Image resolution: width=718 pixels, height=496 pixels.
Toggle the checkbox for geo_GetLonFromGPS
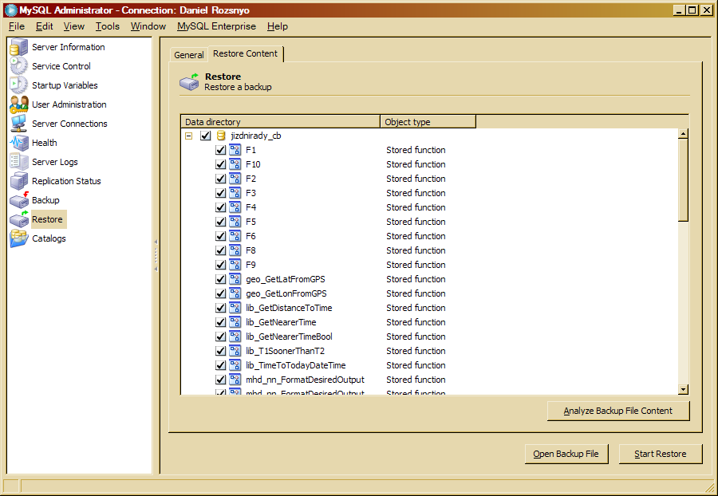click(220, 293)
